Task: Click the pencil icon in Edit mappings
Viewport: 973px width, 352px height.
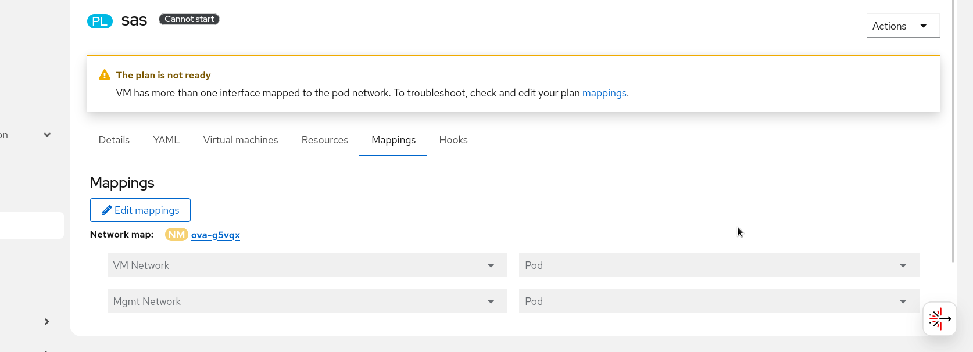Action: tap(106, 210)
